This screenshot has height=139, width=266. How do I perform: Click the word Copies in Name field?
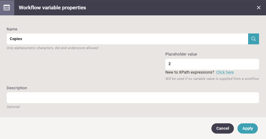click(x=16, y=39)
